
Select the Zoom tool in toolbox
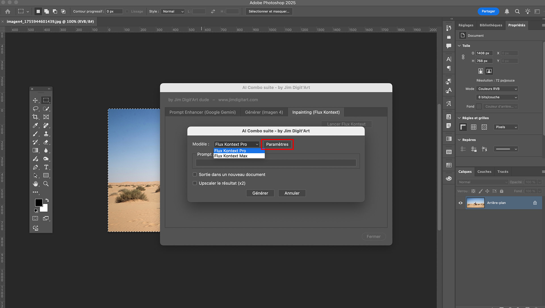(46, 184)
